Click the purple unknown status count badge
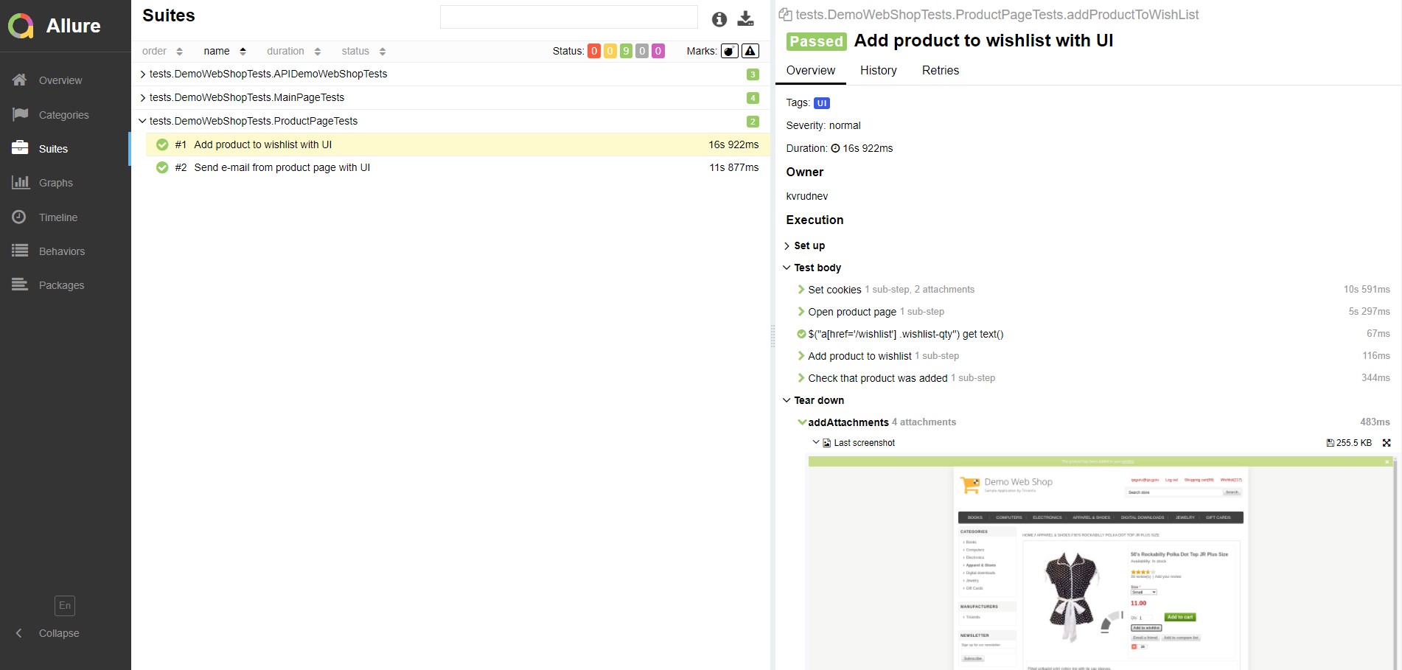Screen dimensions: 1402x670 658,51
